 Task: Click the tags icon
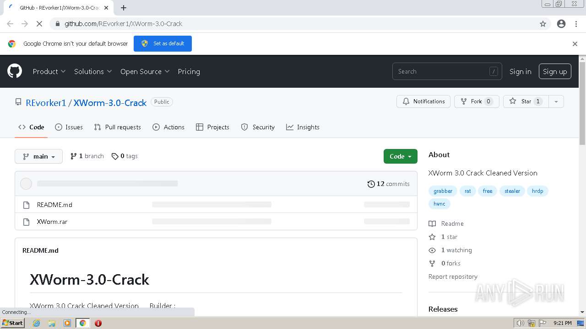115,156
